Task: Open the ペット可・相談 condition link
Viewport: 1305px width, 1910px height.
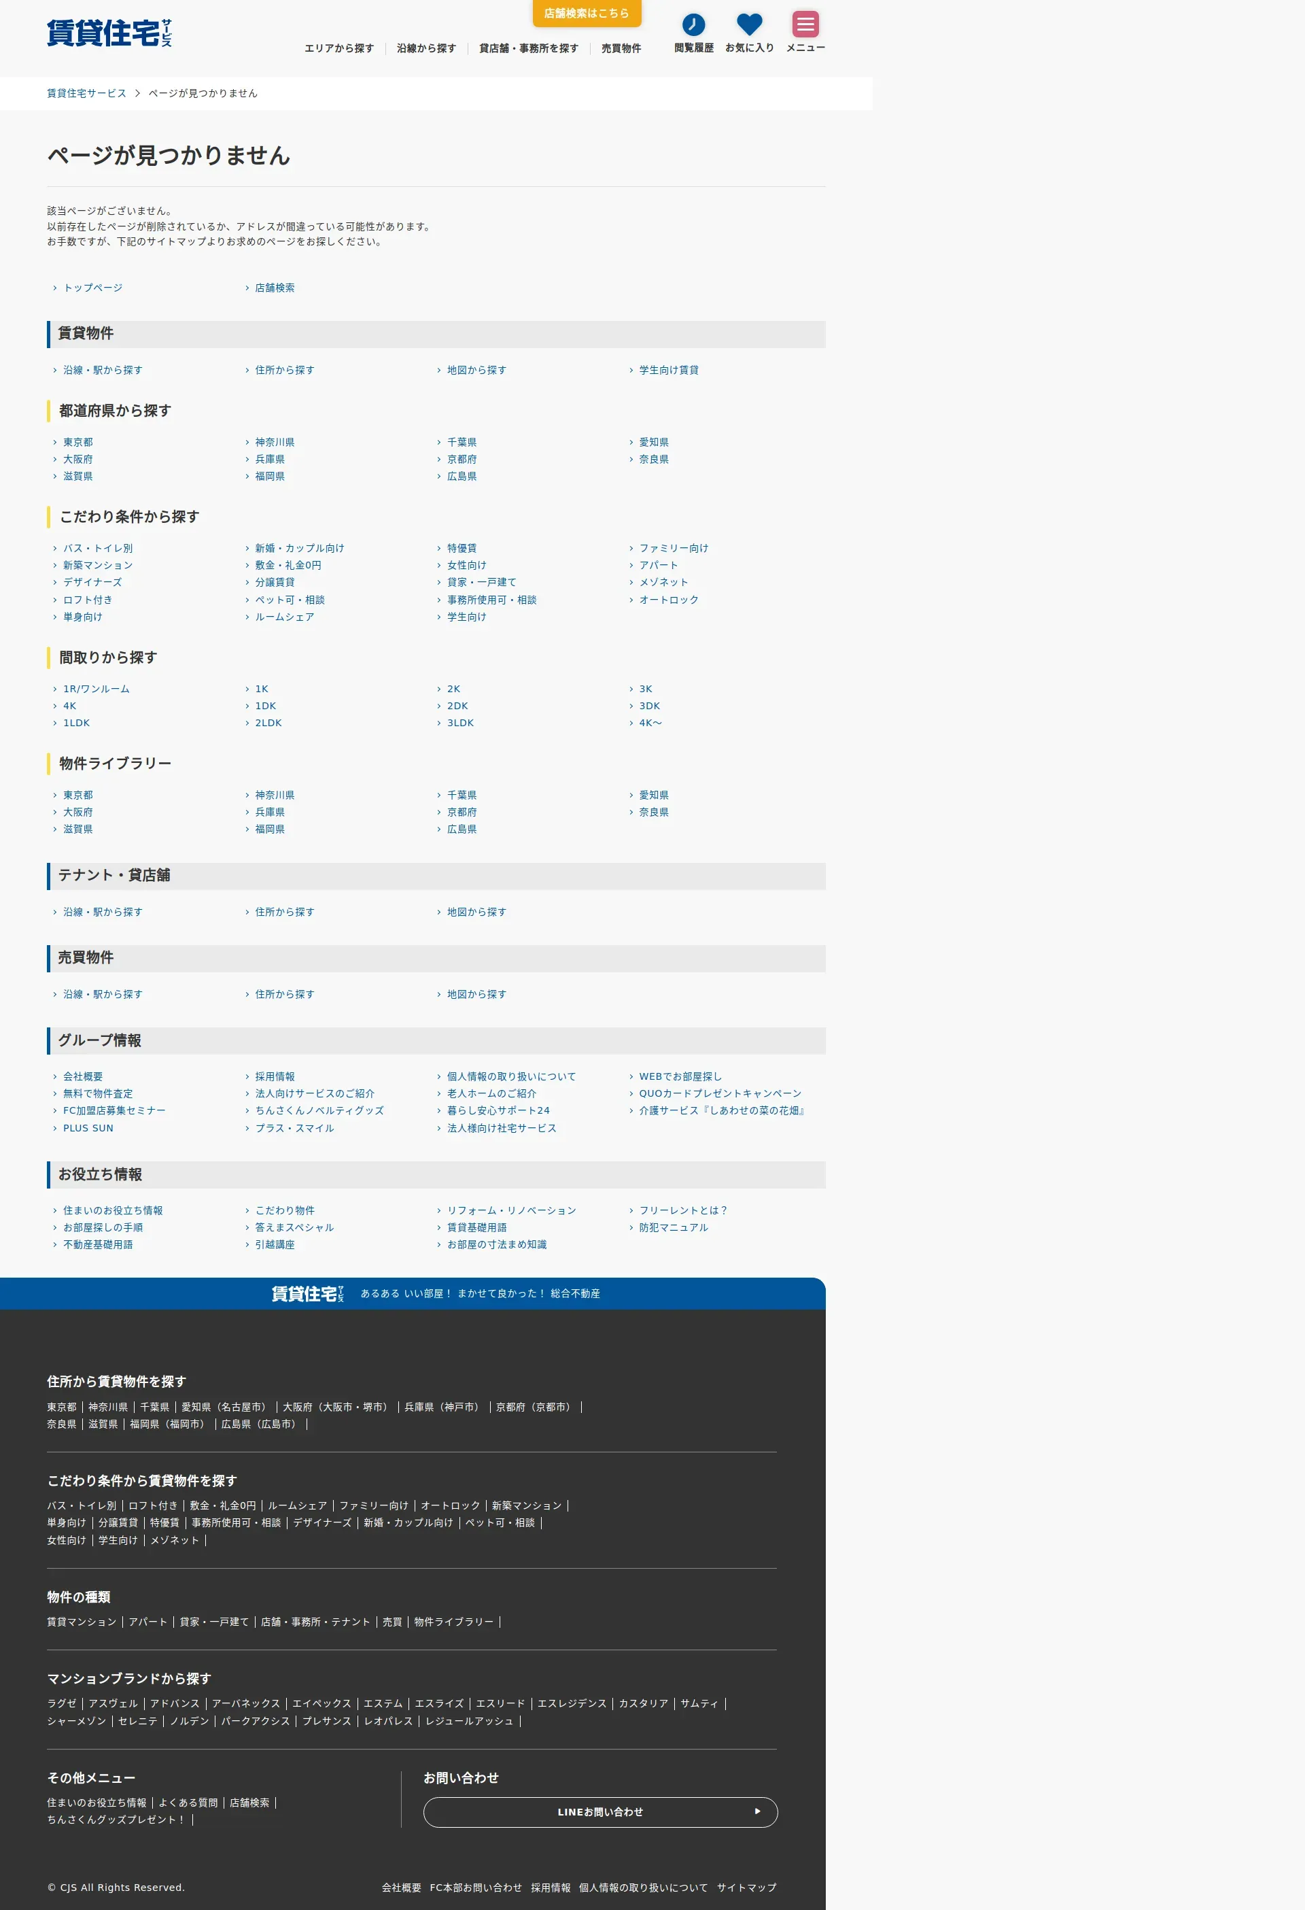Action: (290, 600)
